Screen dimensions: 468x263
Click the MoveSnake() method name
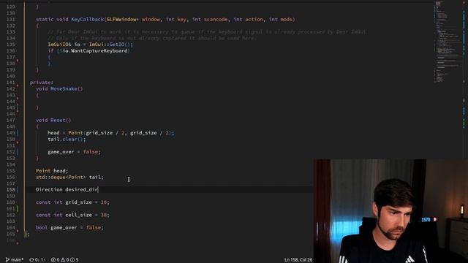tap(67, 88)
